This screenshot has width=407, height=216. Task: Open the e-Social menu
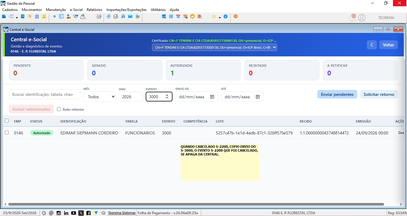point(76,10)
